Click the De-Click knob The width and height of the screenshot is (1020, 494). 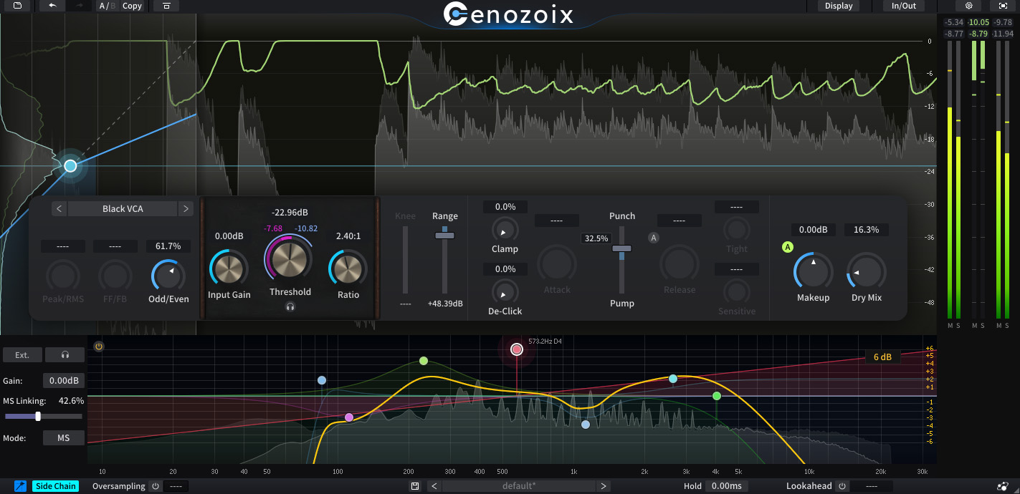tap(505, 291)
